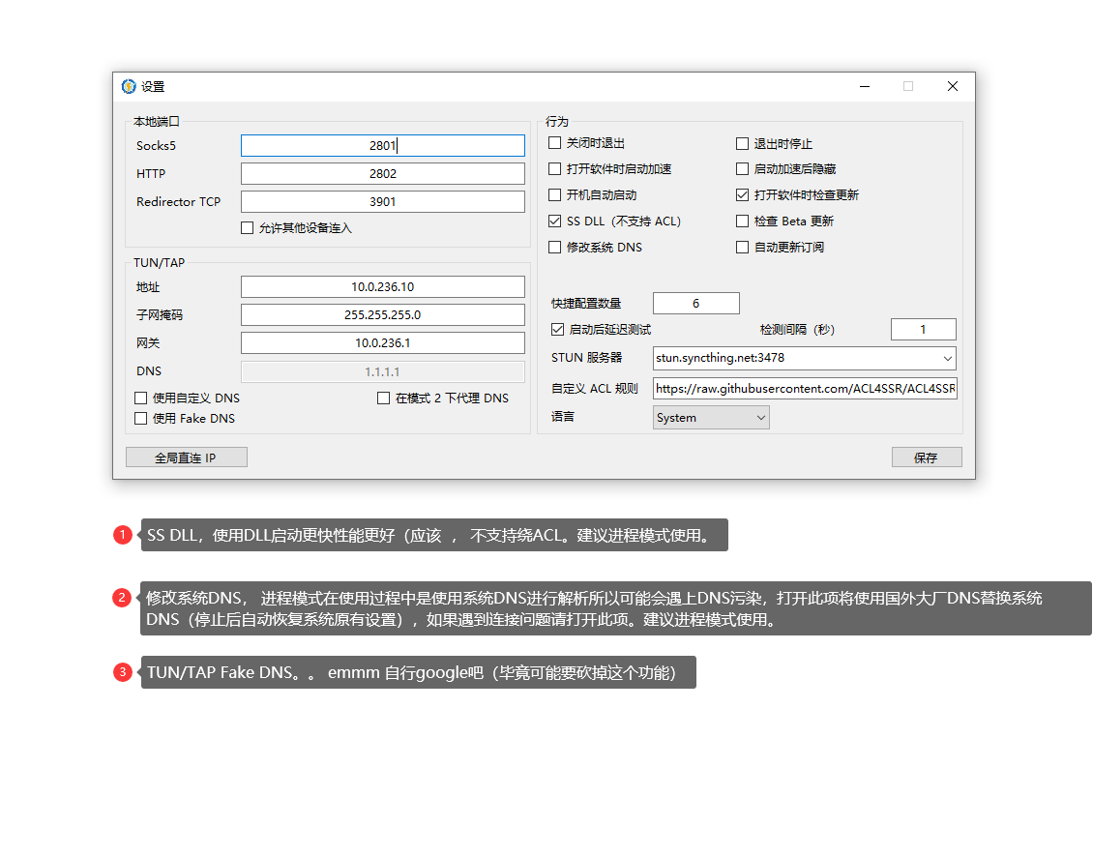Image resolution: width=1093 pixels, height=856 pixels.
Task: Expand the STUN 服务器 dropdown
Action: pyautogui.click(x=945, y=358)
